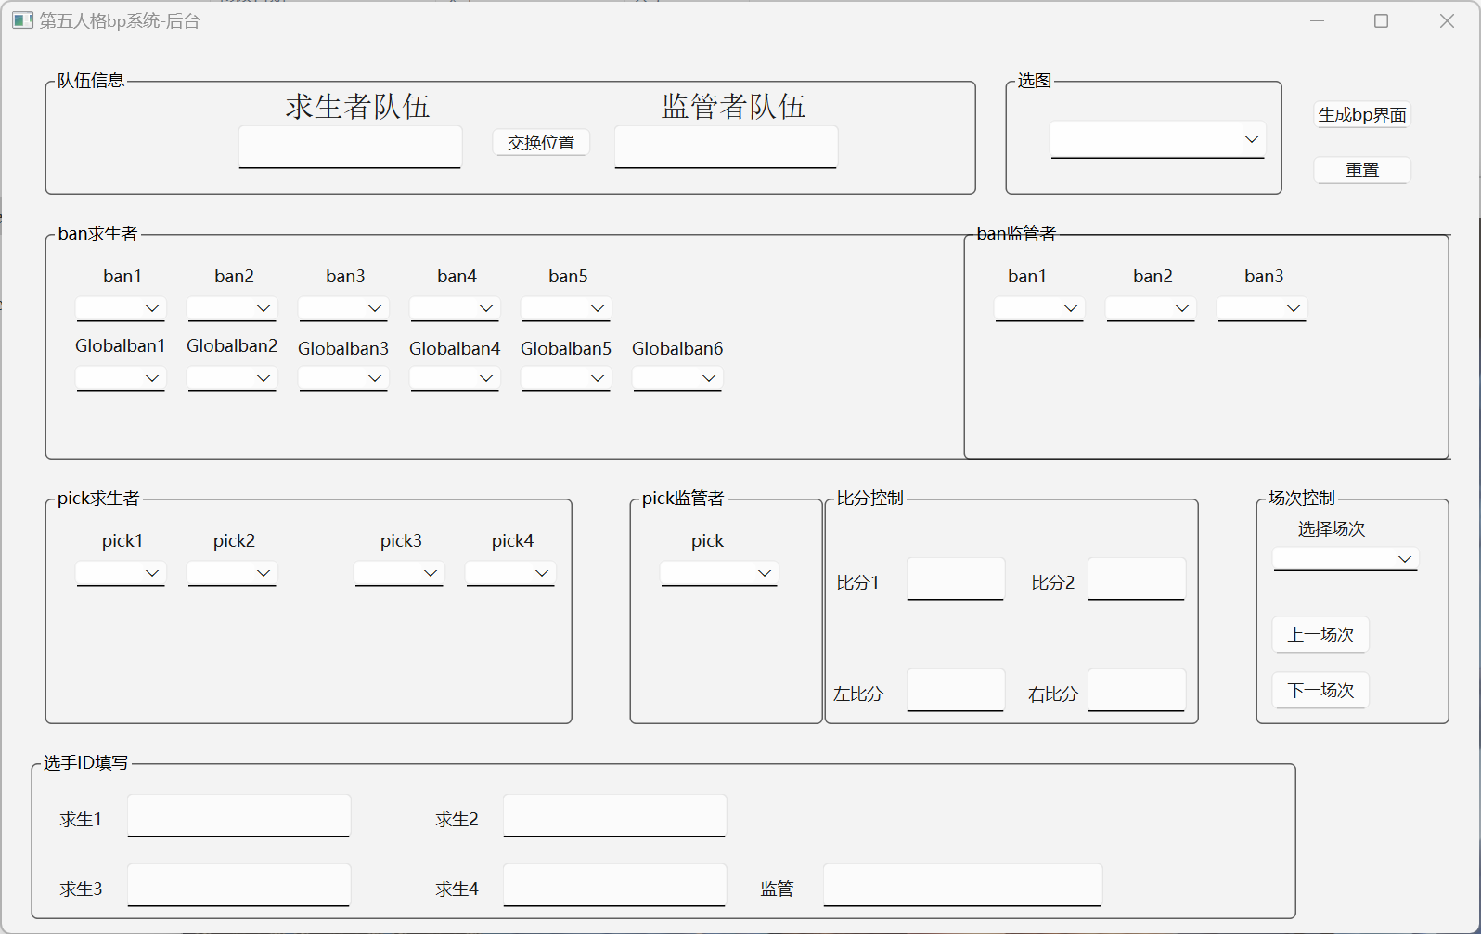The width and height of the screenshot is (1481, 934).
Task: Select the Globalban5 combo box
Action: (x=566, y=378)
